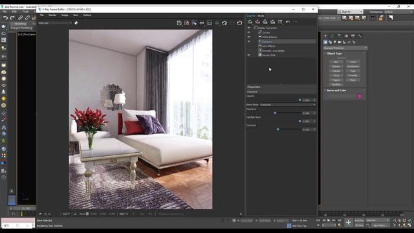
Task: Open the color channel dropdown in VFB
Action: 55,23
